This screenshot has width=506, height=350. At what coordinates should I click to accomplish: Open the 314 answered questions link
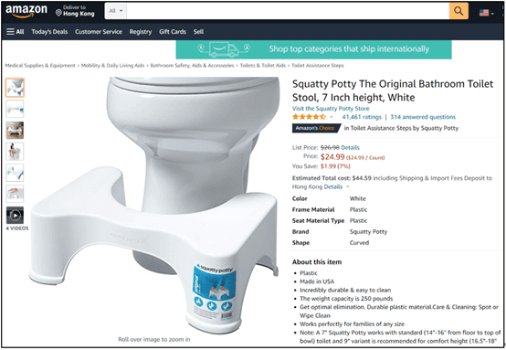(423, 117)
